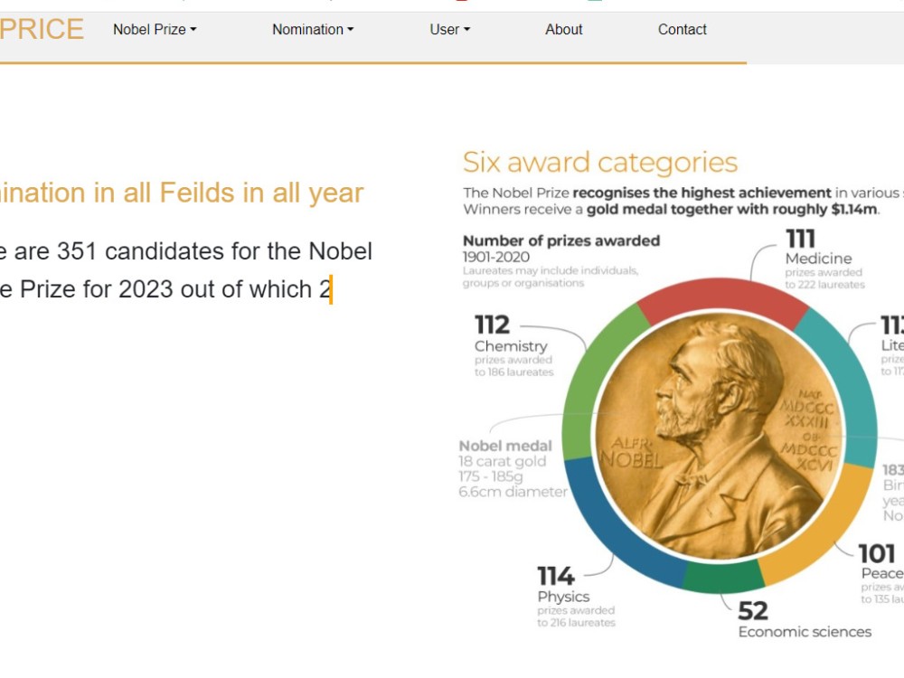Click the 'in all Feilds in all year' heading
904x678 pixels.
(x=182, y=193)
